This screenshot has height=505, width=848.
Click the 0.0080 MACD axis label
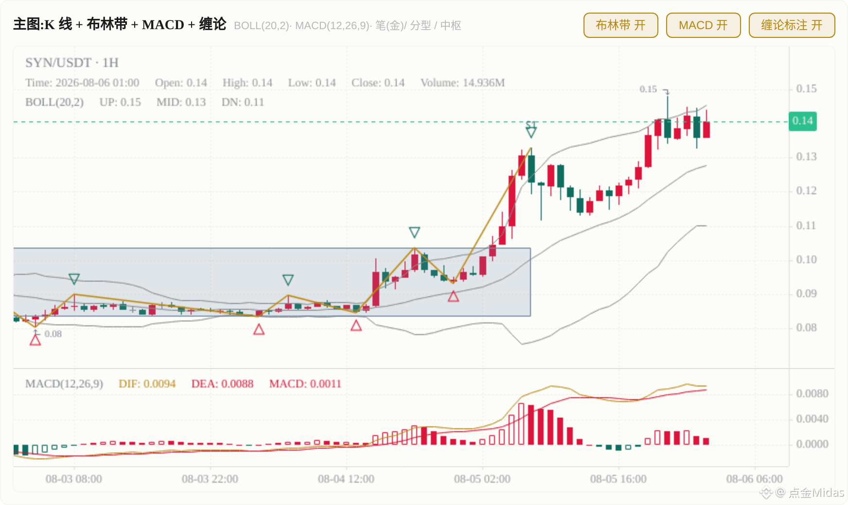pyautogui.click(x=812, y=394)
